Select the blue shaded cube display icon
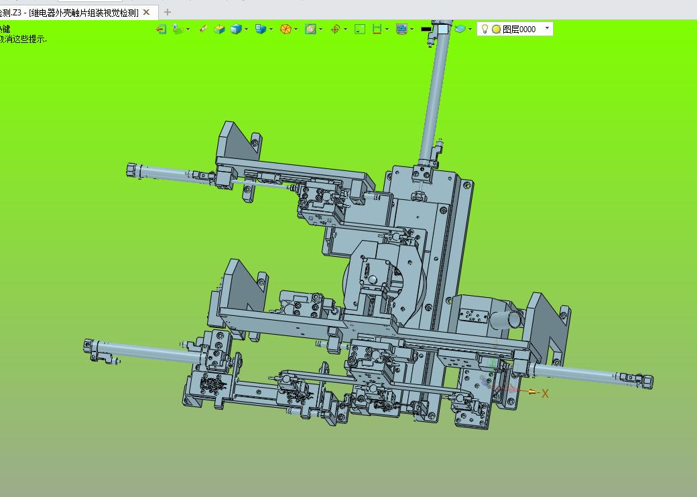 [x=236, y=29]
